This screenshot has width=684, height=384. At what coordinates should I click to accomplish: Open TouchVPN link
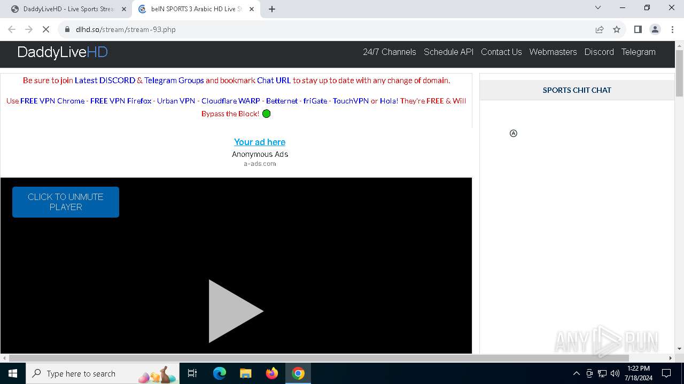[351, 101]
